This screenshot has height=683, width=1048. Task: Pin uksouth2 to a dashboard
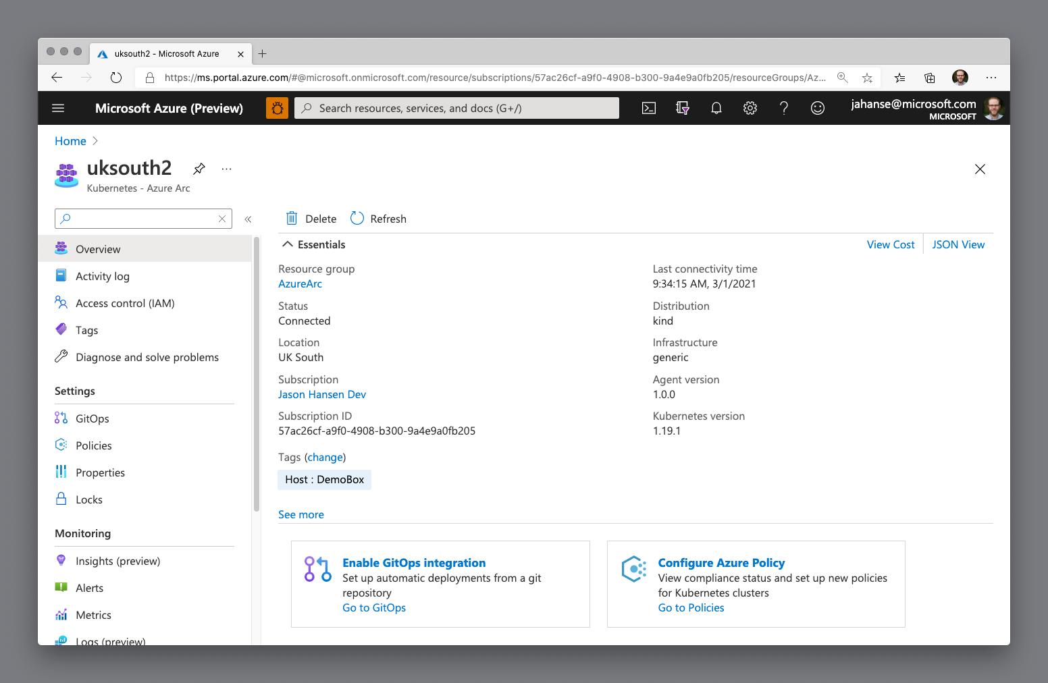tap(199, 168)
